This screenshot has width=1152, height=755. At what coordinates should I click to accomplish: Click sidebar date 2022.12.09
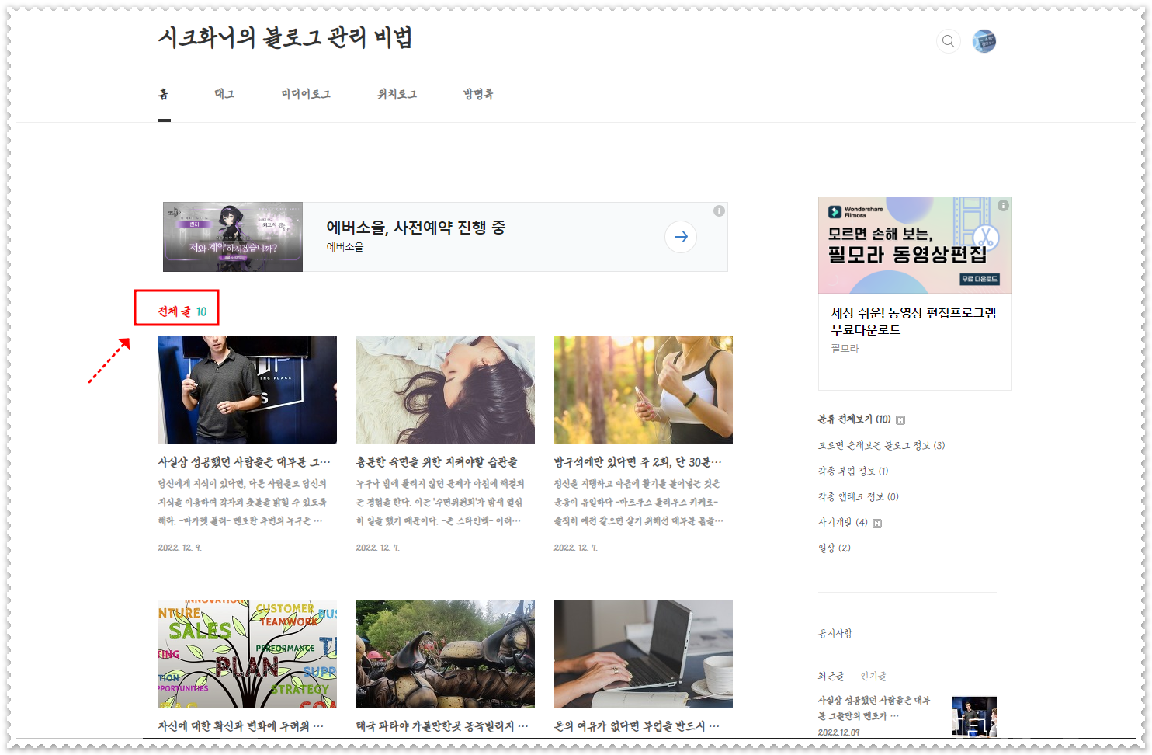838,732
